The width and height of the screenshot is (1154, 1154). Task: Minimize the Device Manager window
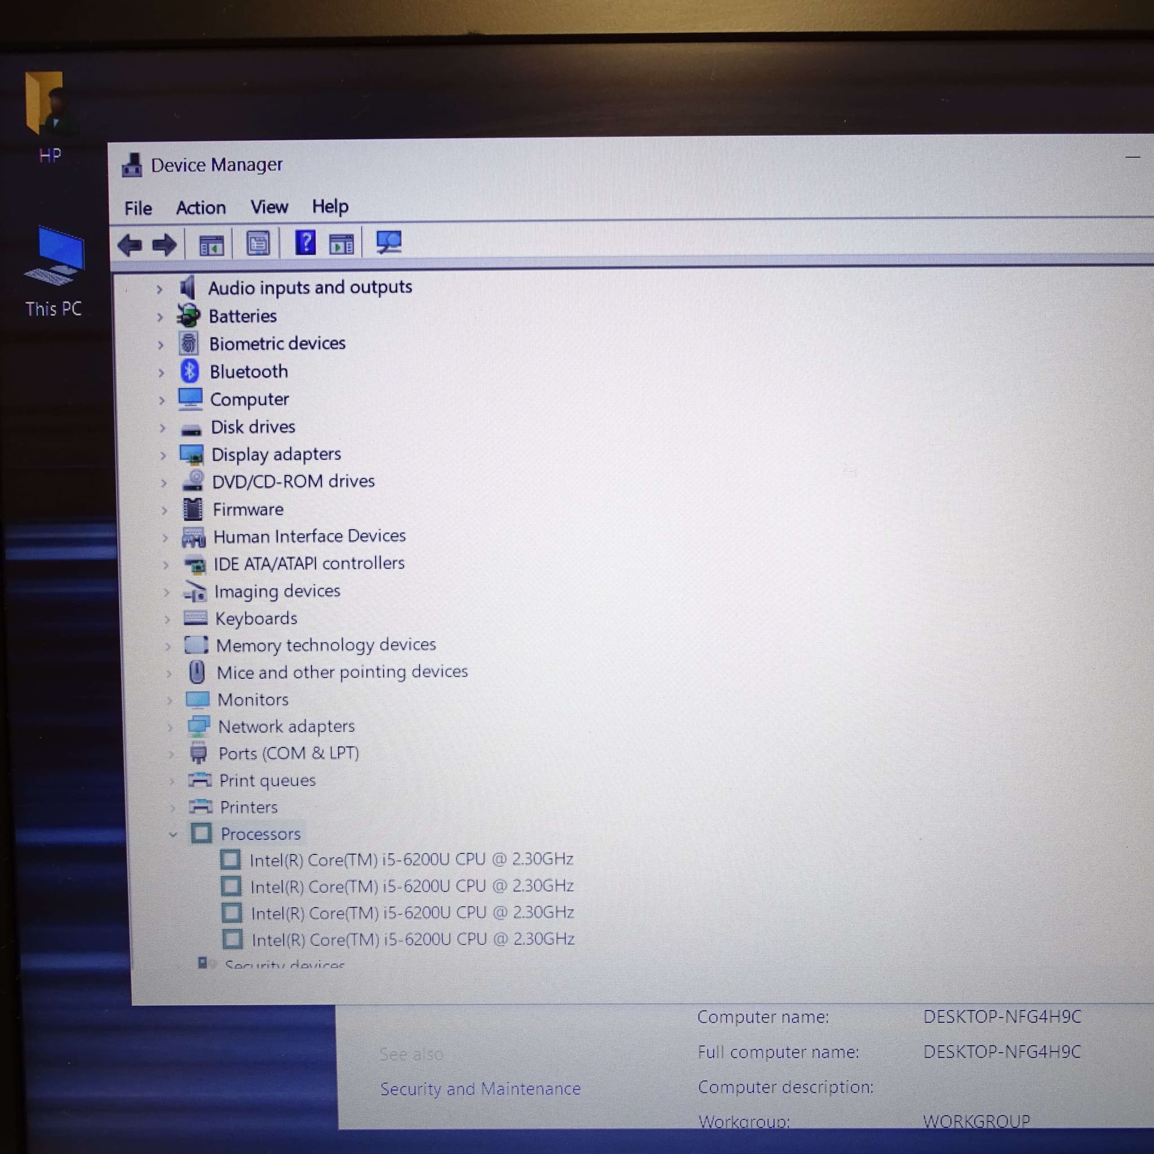coord(1133,157)
